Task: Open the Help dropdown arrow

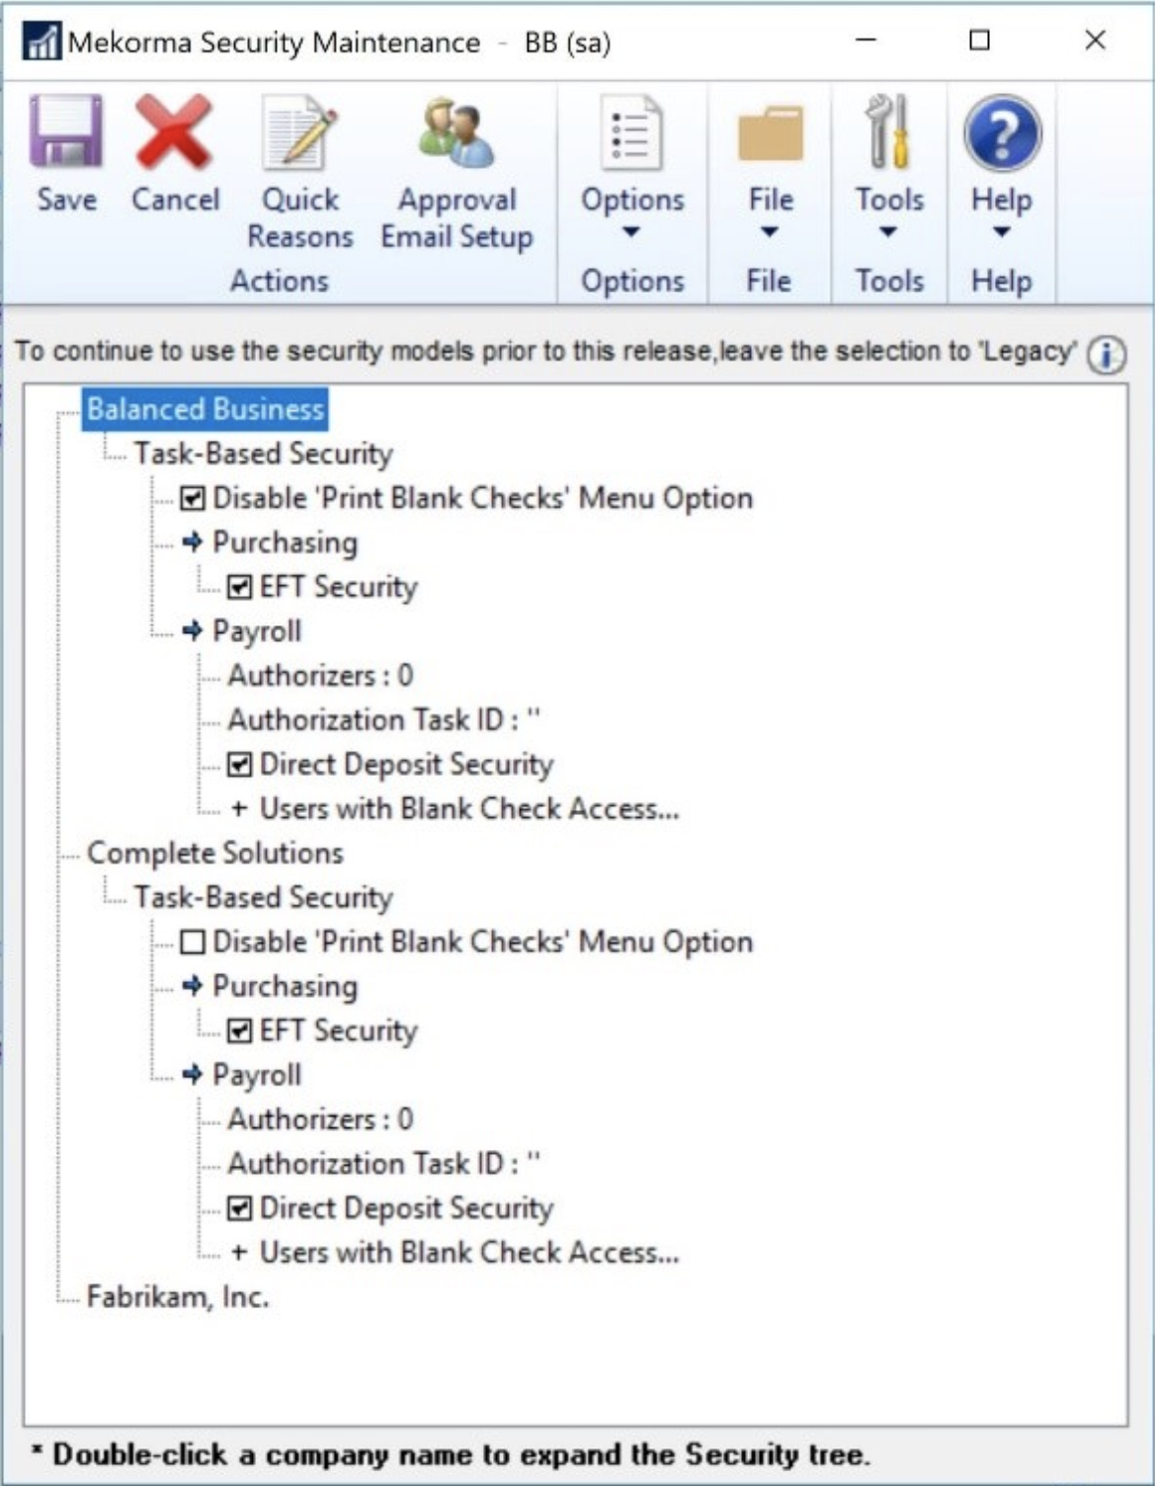Action: [x=1001, y=232]
